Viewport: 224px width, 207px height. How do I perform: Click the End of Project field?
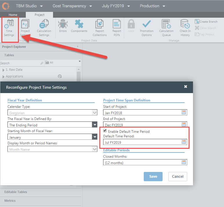145,124
